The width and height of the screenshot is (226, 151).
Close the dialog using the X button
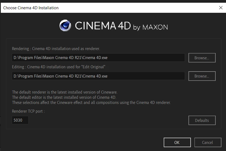221,8
